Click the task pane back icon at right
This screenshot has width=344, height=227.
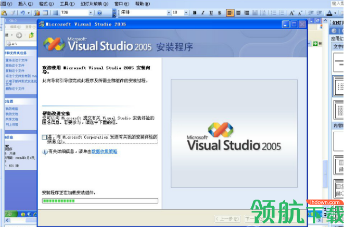(x=334, y=31)
